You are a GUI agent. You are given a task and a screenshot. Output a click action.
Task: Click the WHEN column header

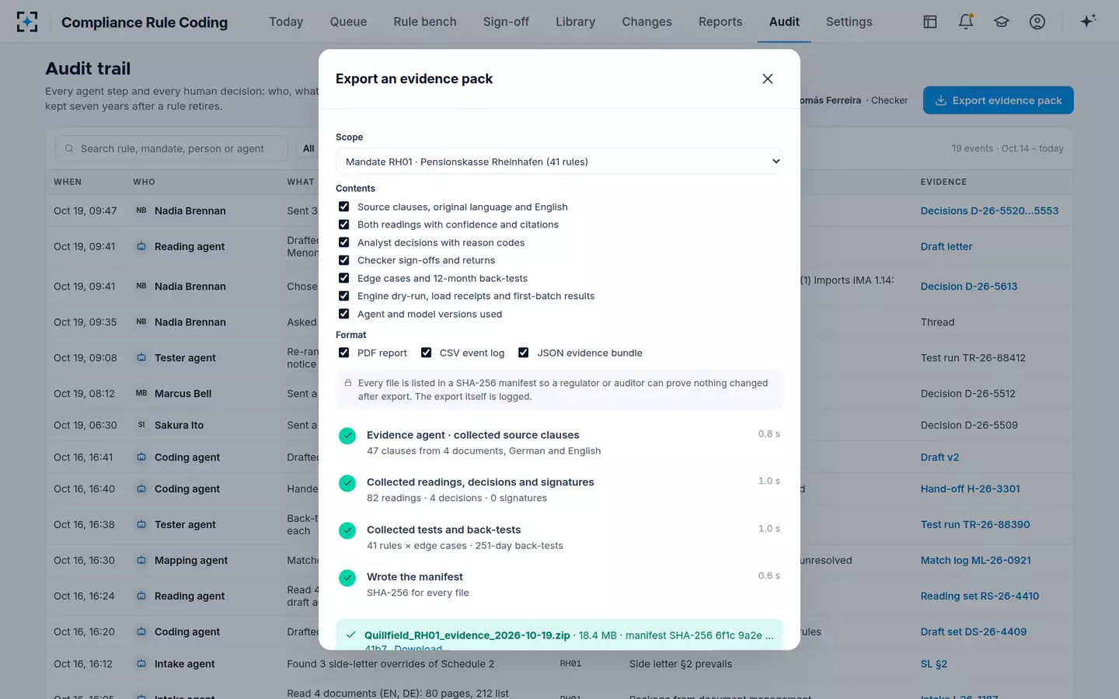point(68,182)
